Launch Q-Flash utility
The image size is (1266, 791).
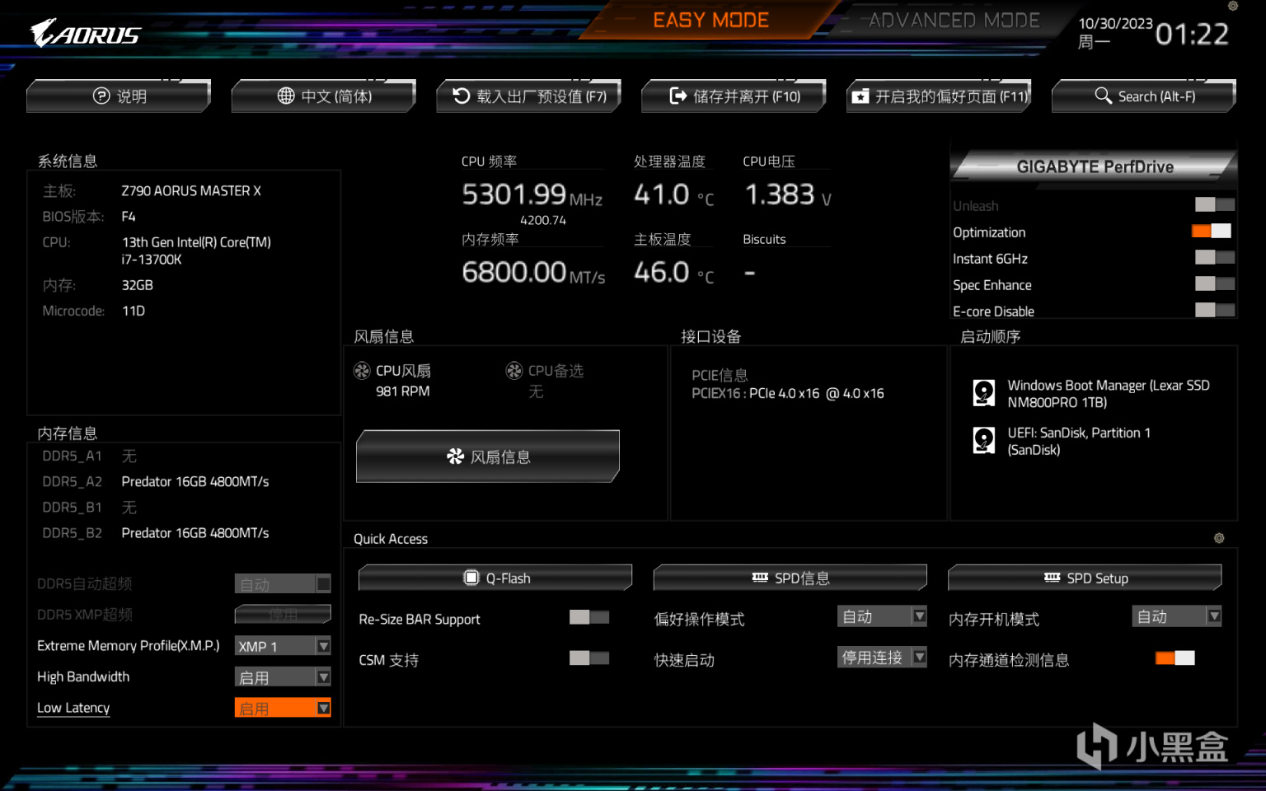point(495,578)
